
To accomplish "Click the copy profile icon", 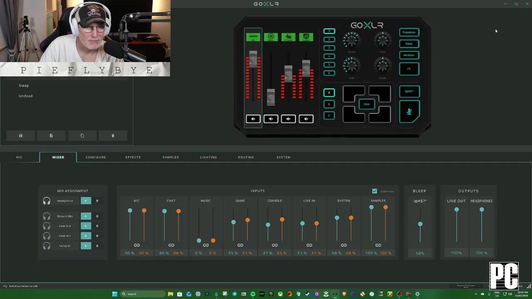I will click(82, 136).
